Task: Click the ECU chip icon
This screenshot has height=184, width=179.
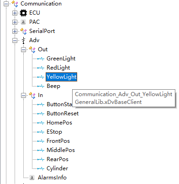Action: click(23, 13)
